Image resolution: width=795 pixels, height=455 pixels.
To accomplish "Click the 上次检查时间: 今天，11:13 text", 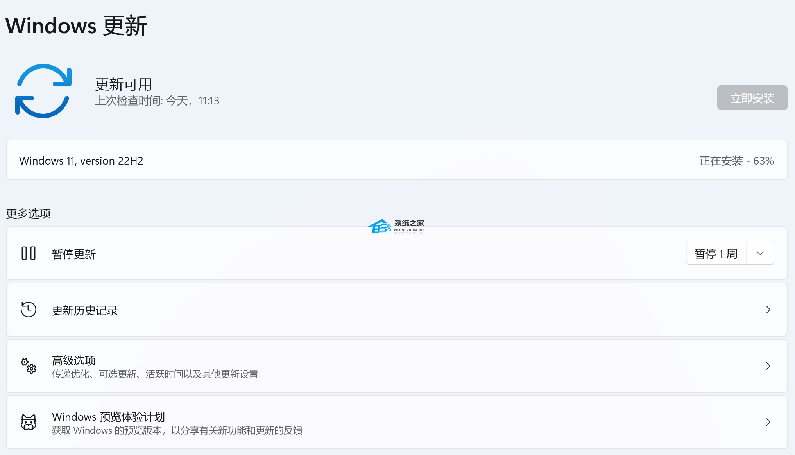I will pyautogui.click(x=157, y=101).
